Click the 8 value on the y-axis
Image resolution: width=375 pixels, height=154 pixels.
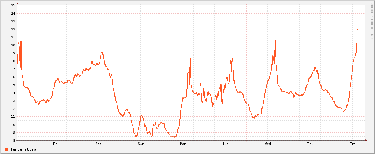pos(14,140)
